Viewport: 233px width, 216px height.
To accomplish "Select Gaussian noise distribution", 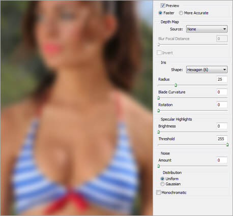I will [x=162, y=184].
